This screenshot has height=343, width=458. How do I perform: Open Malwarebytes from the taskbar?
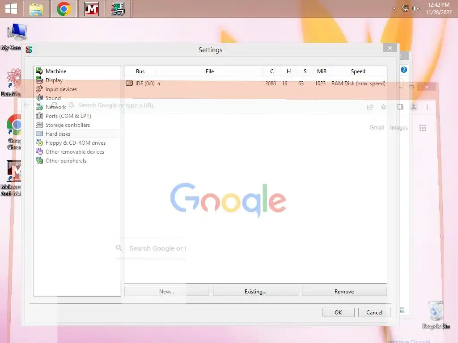tap(92, 9)
